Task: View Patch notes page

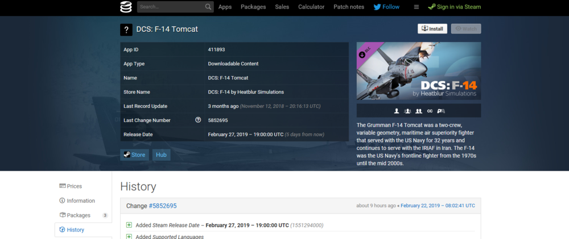Action: 349,7
